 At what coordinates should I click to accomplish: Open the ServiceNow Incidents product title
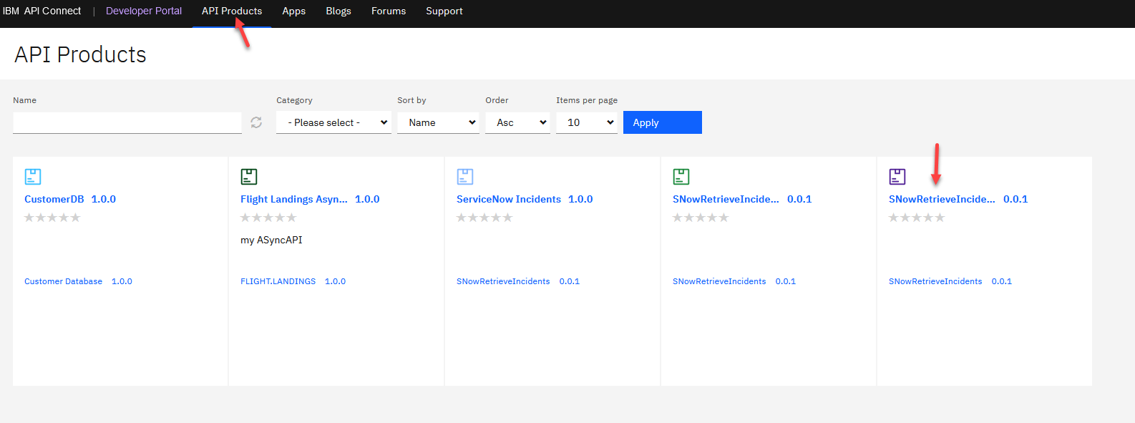pyautogui.click(x=509, y=200)
